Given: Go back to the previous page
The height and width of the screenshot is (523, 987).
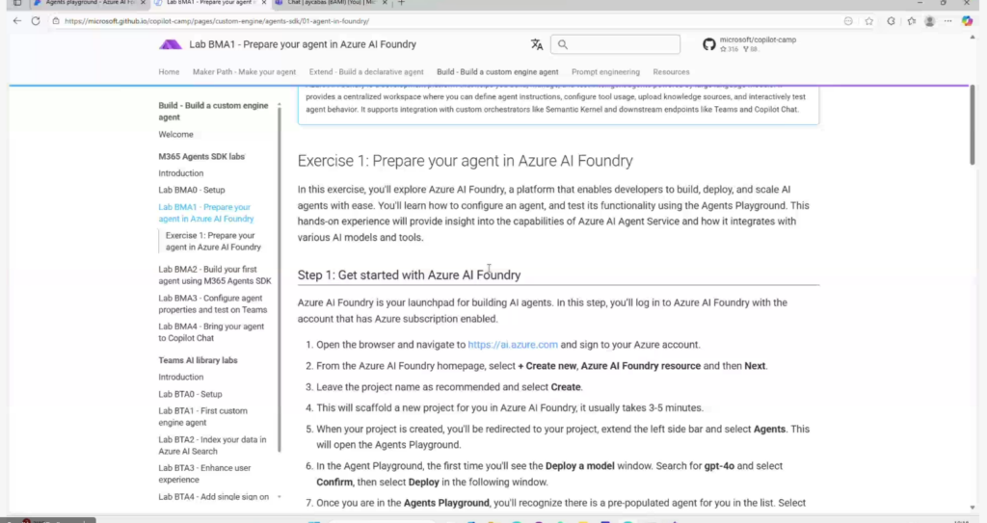Looking at the screenshot, I should click(x=17, y=21).
